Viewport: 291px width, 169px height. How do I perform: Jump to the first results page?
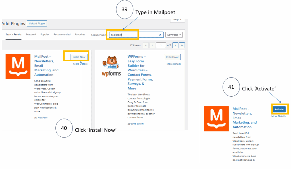pyautogui.click(x=146, y=45)
